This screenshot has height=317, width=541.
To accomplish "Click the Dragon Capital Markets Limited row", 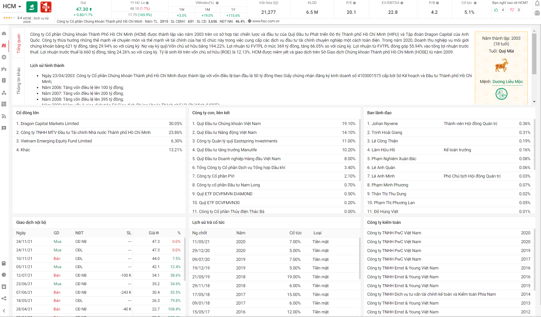I will (50, 124).
